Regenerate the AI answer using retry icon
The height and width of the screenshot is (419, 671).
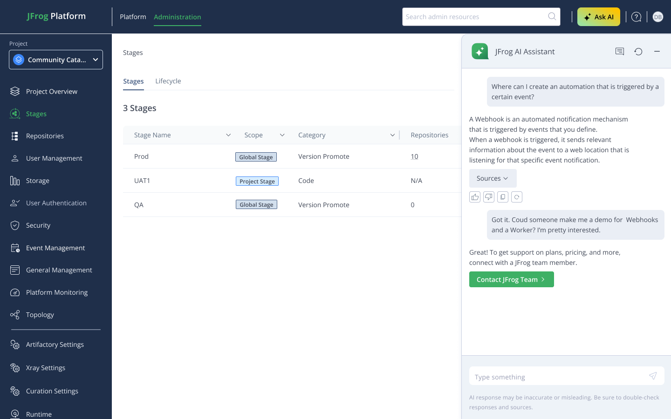pyautogui.click(x=516, y=197)
